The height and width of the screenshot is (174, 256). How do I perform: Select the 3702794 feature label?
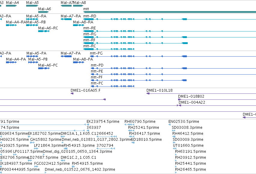[105, 146]
